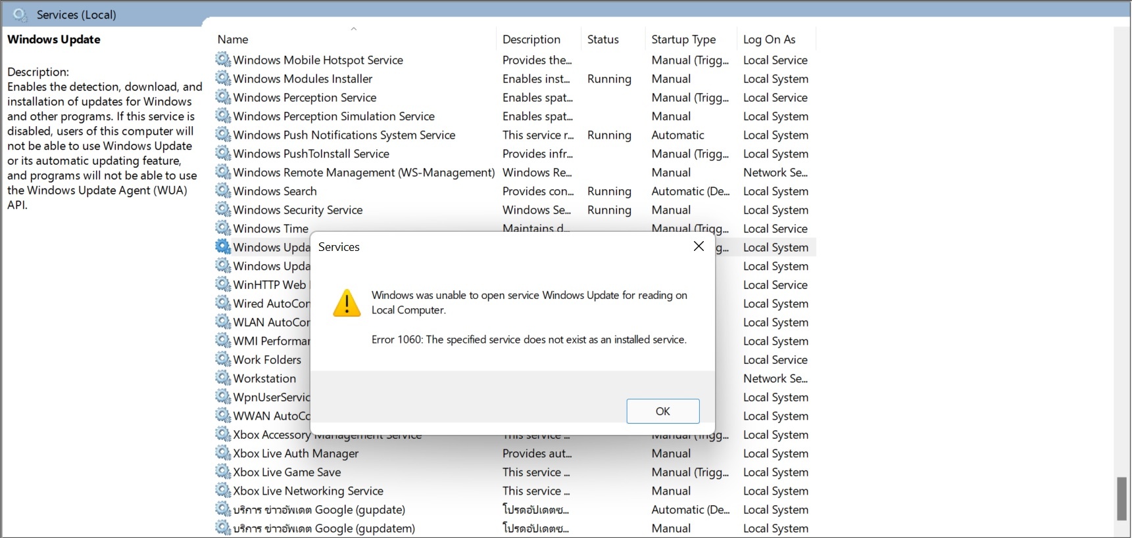Select the Xbox Live Game Save name
This screenshot has height=538, width=1132.
click(287, 472)
